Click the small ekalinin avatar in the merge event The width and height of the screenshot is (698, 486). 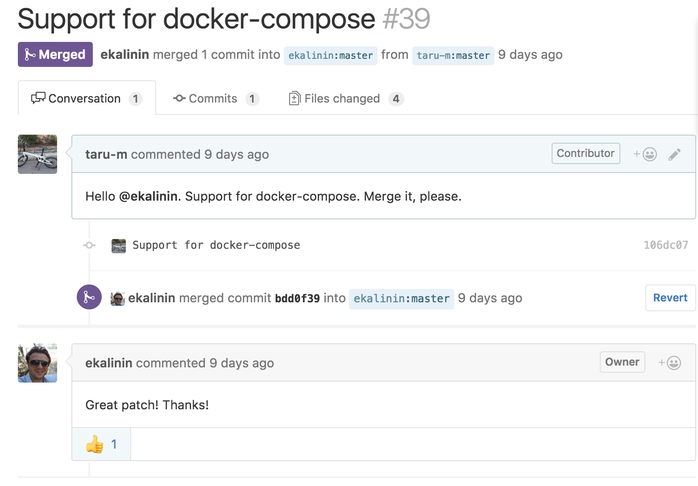point(118,298)
